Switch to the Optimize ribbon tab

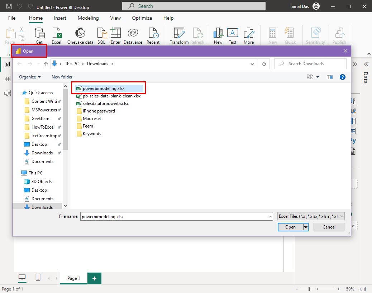click(x=142, y=18)
